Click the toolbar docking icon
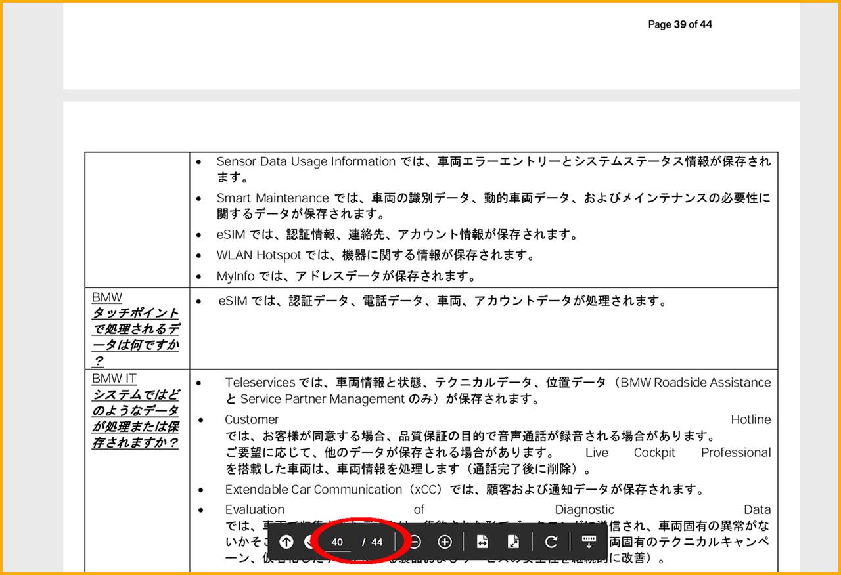Screen dimensions: 841x575 click(x=589, y=542)
